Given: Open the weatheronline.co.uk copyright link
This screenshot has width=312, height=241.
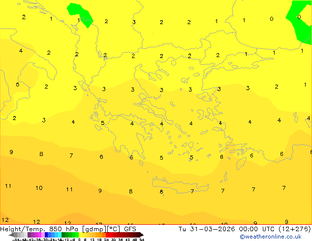Looking at the screenshot, I should pyautogui.click(x=270, y=237).
